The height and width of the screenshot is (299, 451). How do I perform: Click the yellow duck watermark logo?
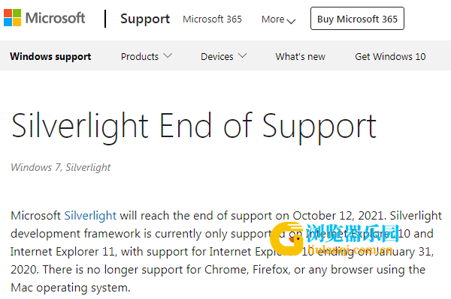click(286, 238)
